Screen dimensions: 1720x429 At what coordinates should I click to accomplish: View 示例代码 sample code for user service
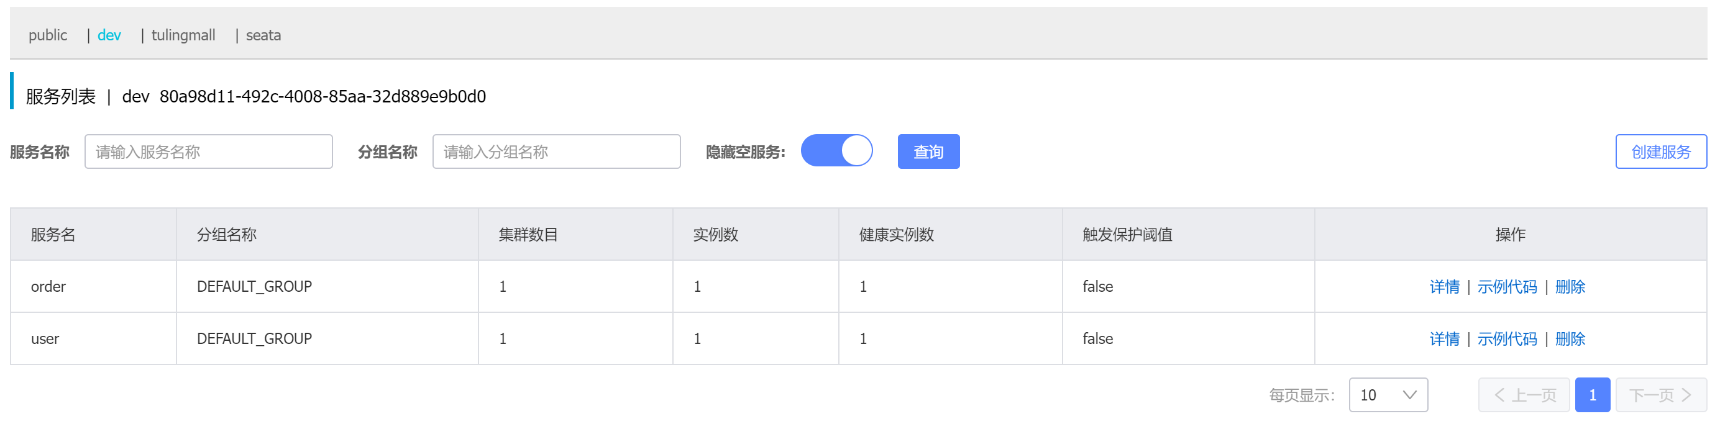click(x=1507, y=339)
